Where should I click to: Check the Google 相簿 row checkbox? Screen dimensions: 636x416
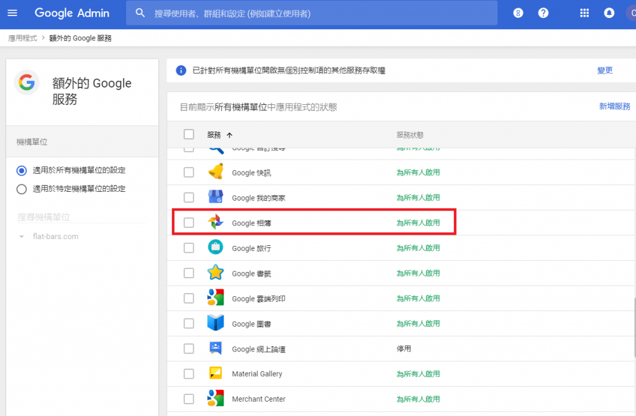(189, 223)
